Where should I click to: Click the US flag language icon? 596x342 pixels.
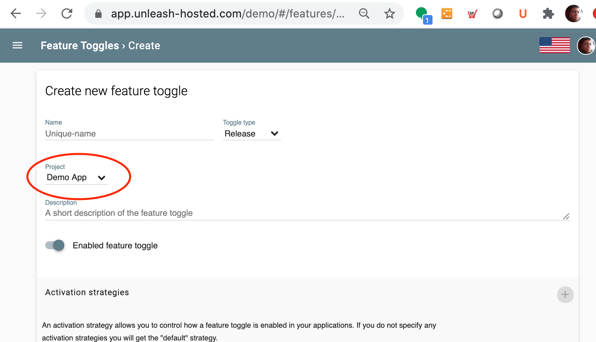pyautogui.click(x=554, y=45)
